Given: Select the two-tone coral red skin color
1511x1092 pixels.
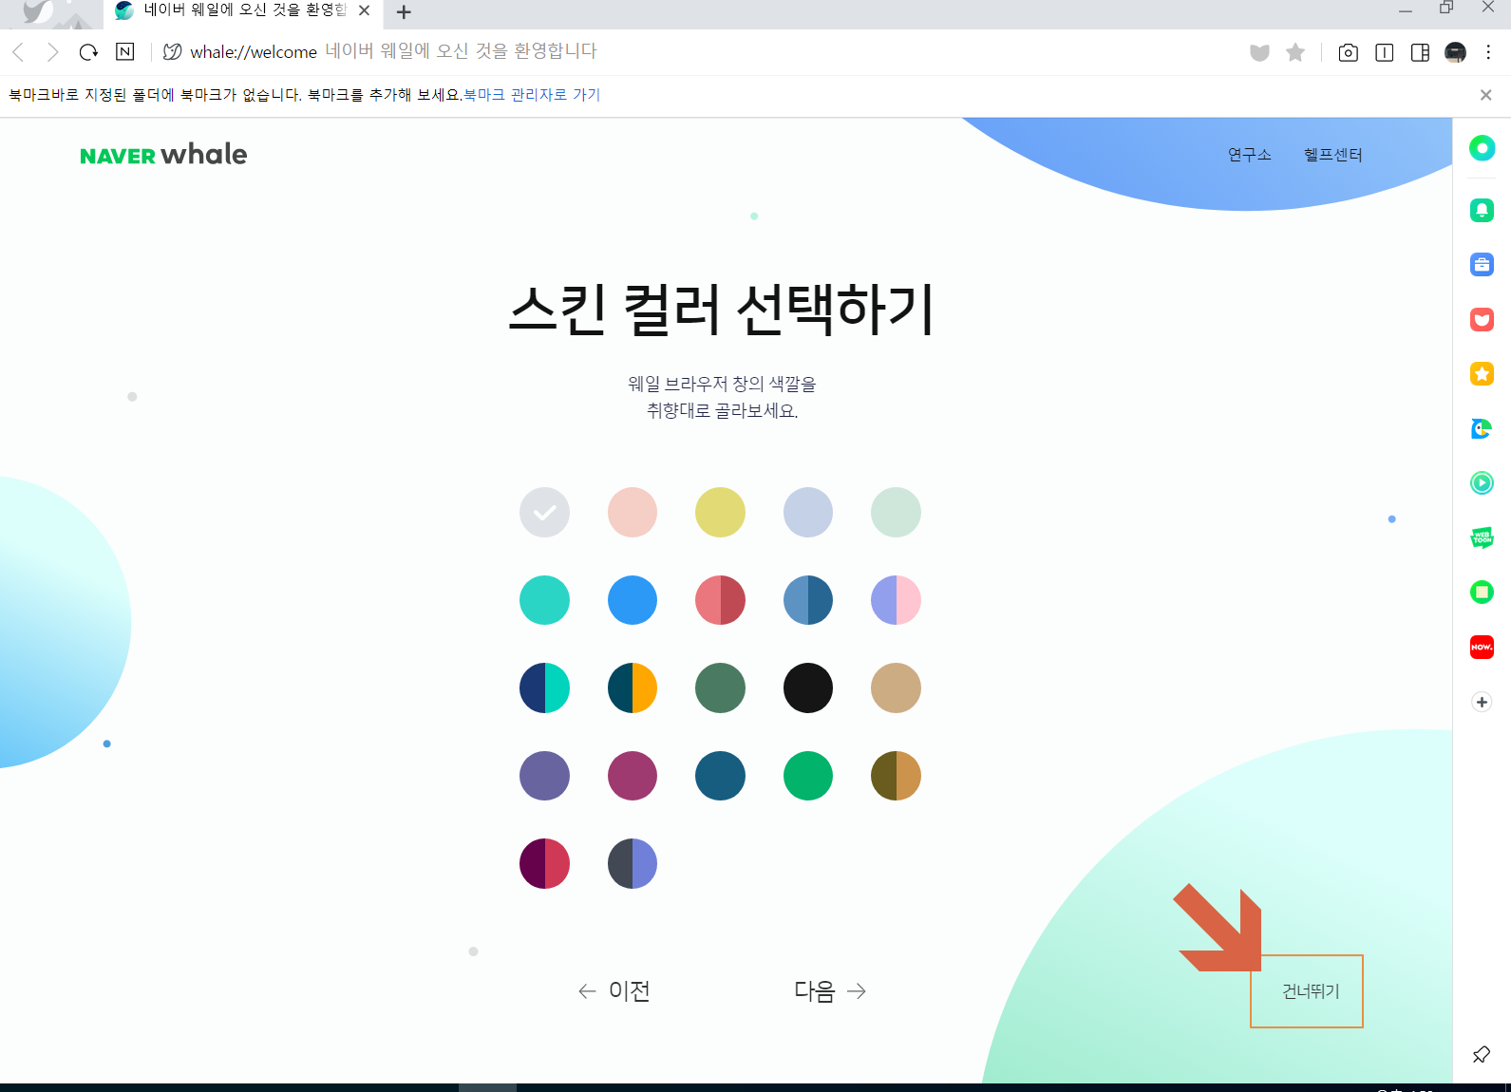Looking at the screenshot, I should [721, 600].
